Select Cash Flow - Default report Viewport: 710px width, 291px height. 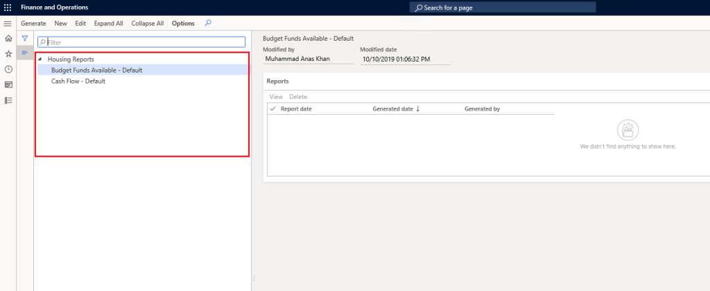[78, 81]
